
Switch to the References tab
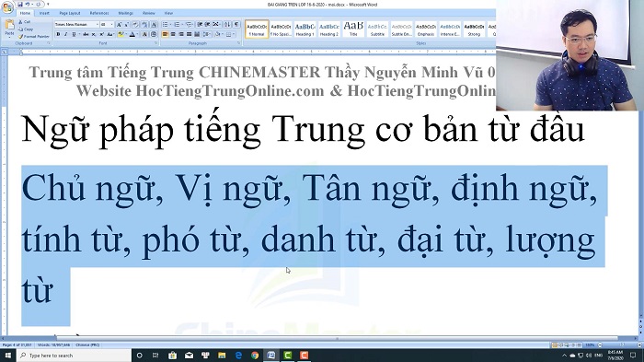(x=99, y=13)
